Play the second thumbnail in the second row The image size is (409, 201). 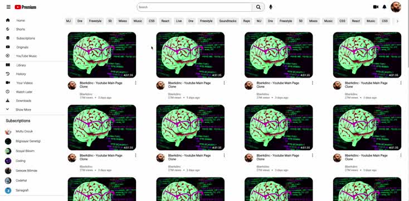(x=190, y=127)
